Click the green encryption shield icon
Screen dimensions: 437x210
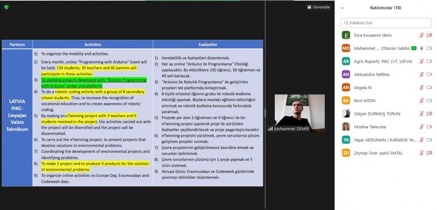coord(6,7)
